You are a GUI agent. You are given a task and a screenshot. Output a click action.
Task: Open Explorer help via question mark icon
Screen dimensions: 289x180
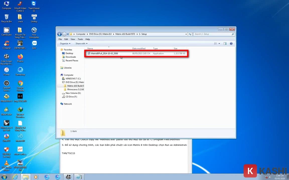pyautogui.click(x=231, y=43)
